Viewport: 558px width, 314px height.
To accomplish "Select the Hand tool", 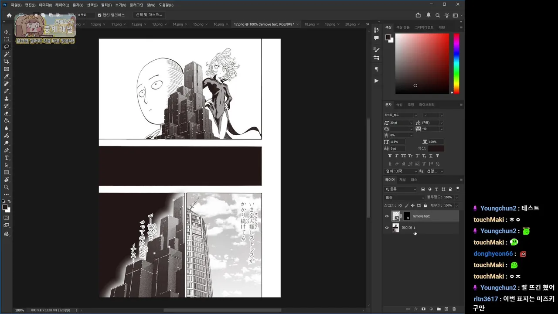I will (7, 180).
